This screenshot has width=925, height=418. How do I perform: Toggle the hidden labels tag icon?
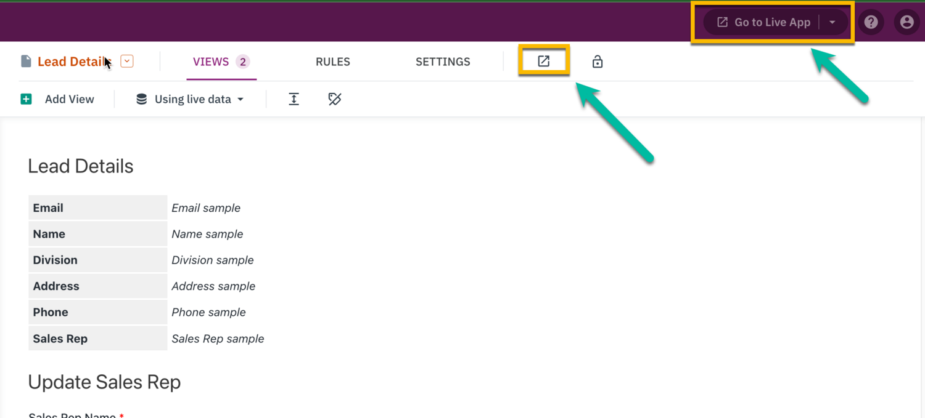click(x=335, y=98)
